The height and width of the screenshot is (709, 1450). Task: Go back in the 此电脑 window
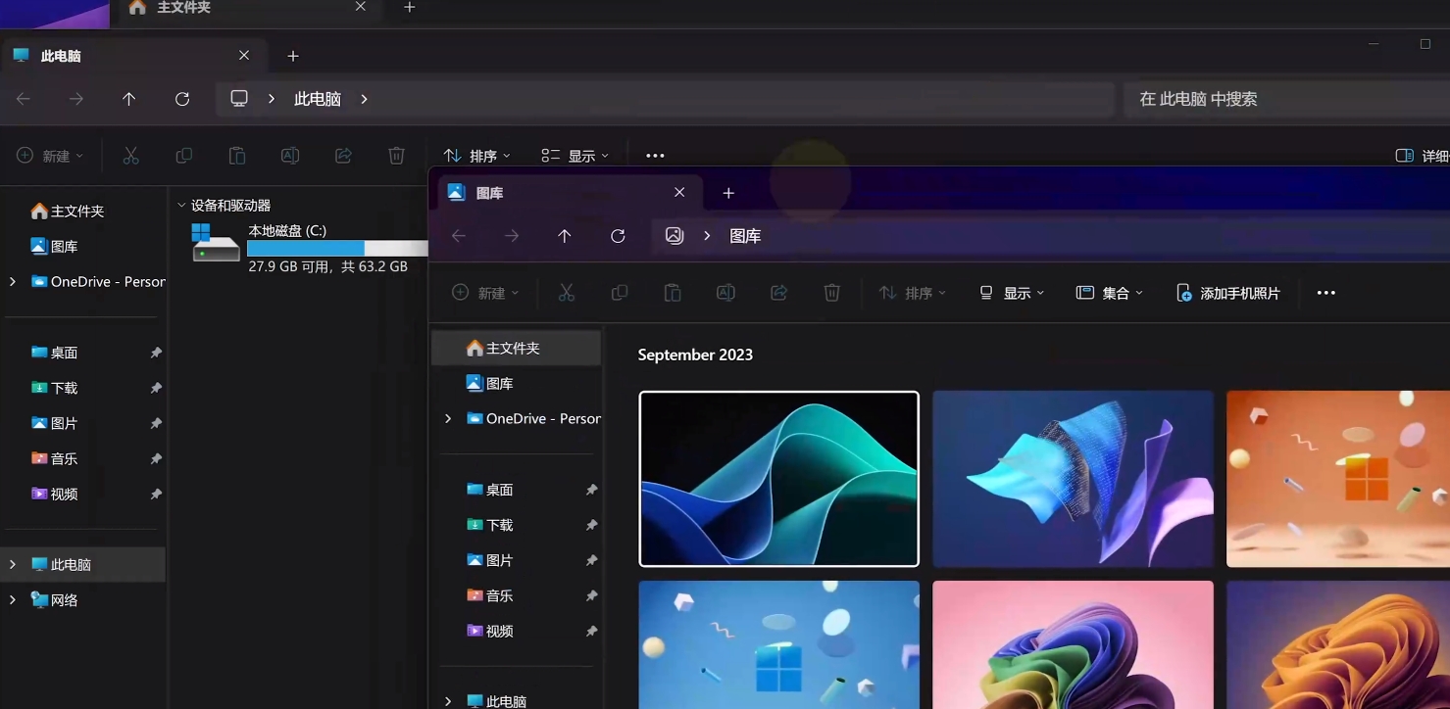24,99
